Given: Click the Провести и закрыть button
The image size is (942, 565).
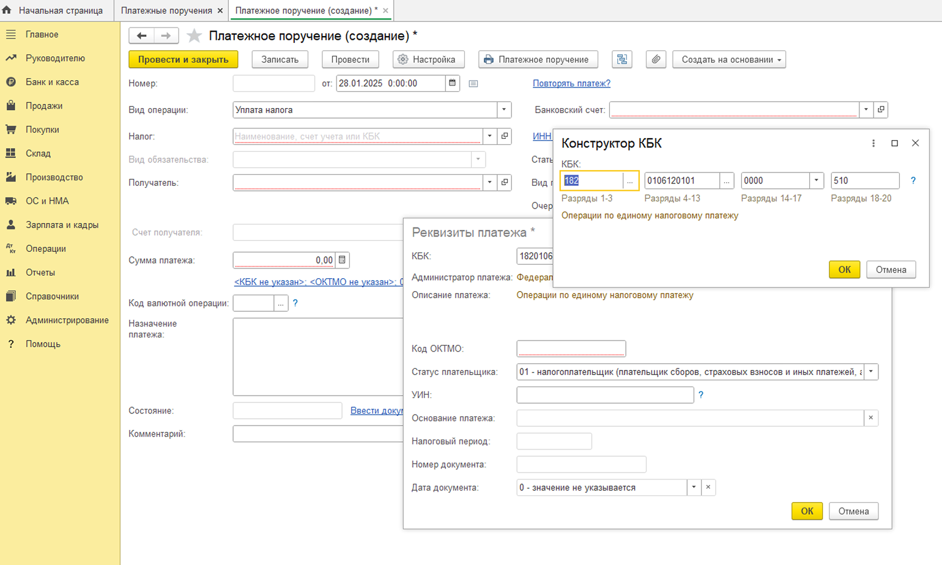Looking at the screenshot, I should (x=183, y=59).
